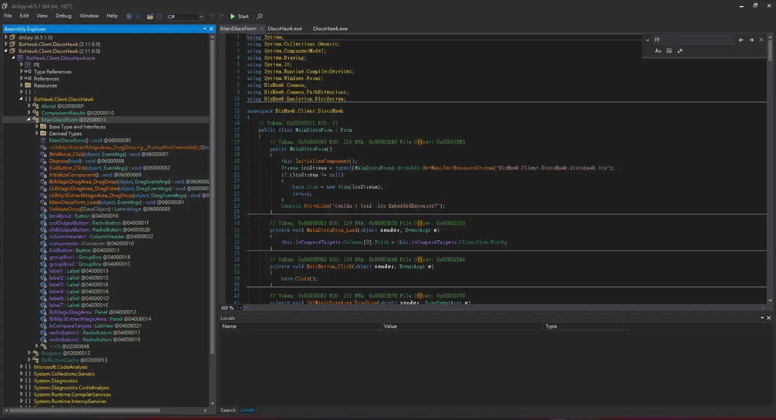Toggle Match Case in find box

658,51
